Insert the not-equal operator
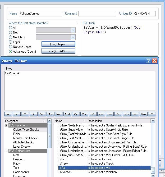 click(x=127, y=114)
